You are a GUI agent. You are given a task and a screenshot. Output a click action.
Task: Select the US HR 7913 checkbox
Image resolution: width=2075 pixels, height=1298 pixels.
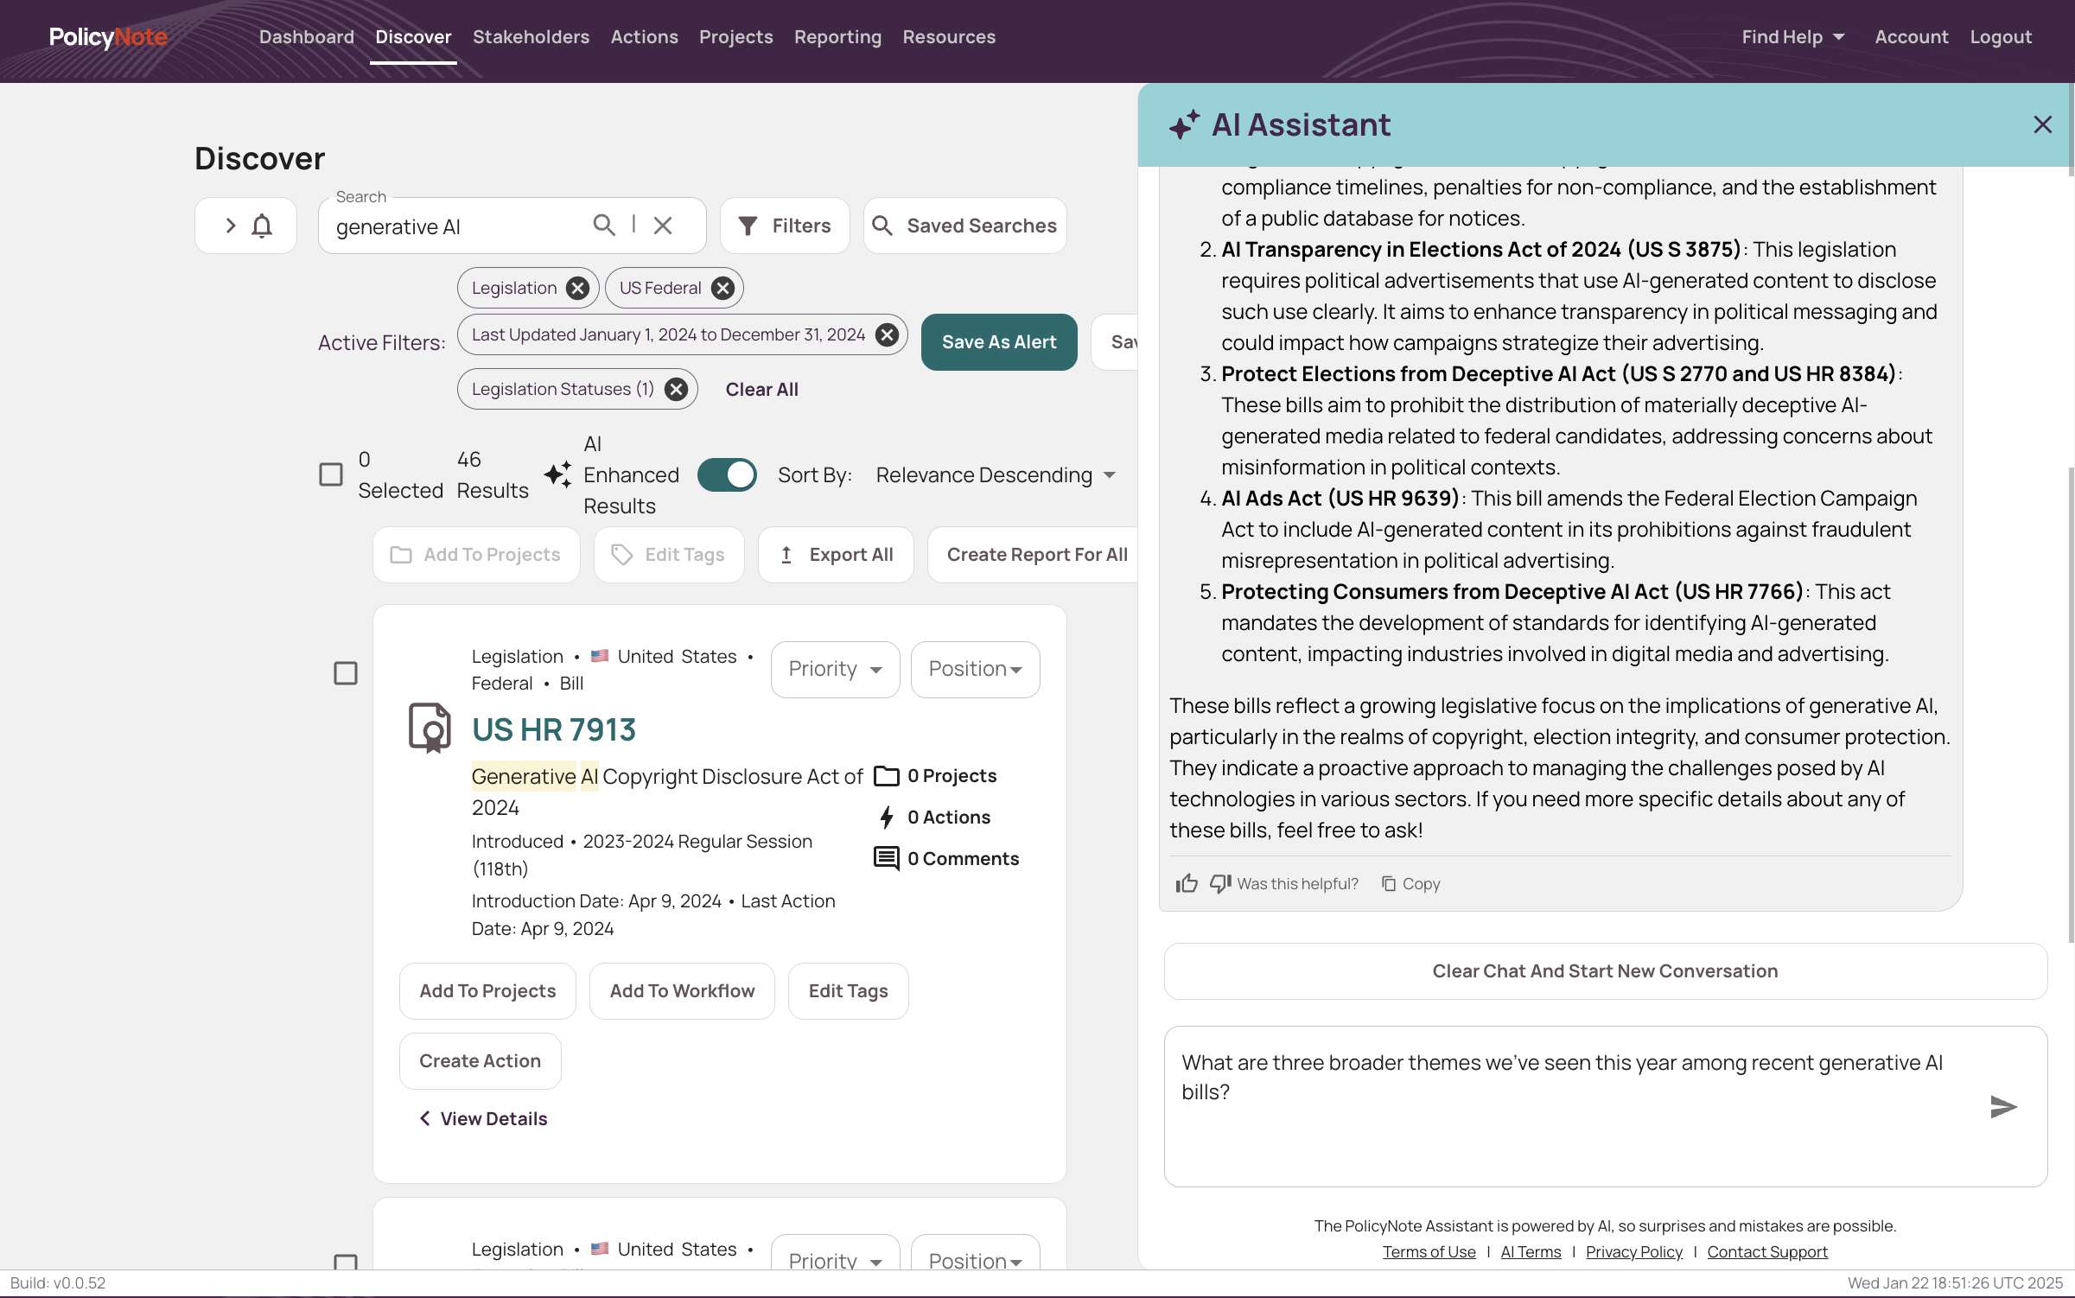[346, 673]
